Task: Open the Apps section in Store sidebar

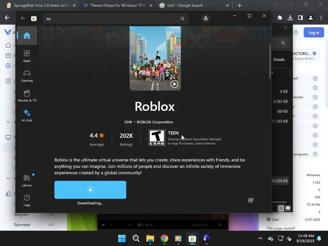Action: (27, 56)
